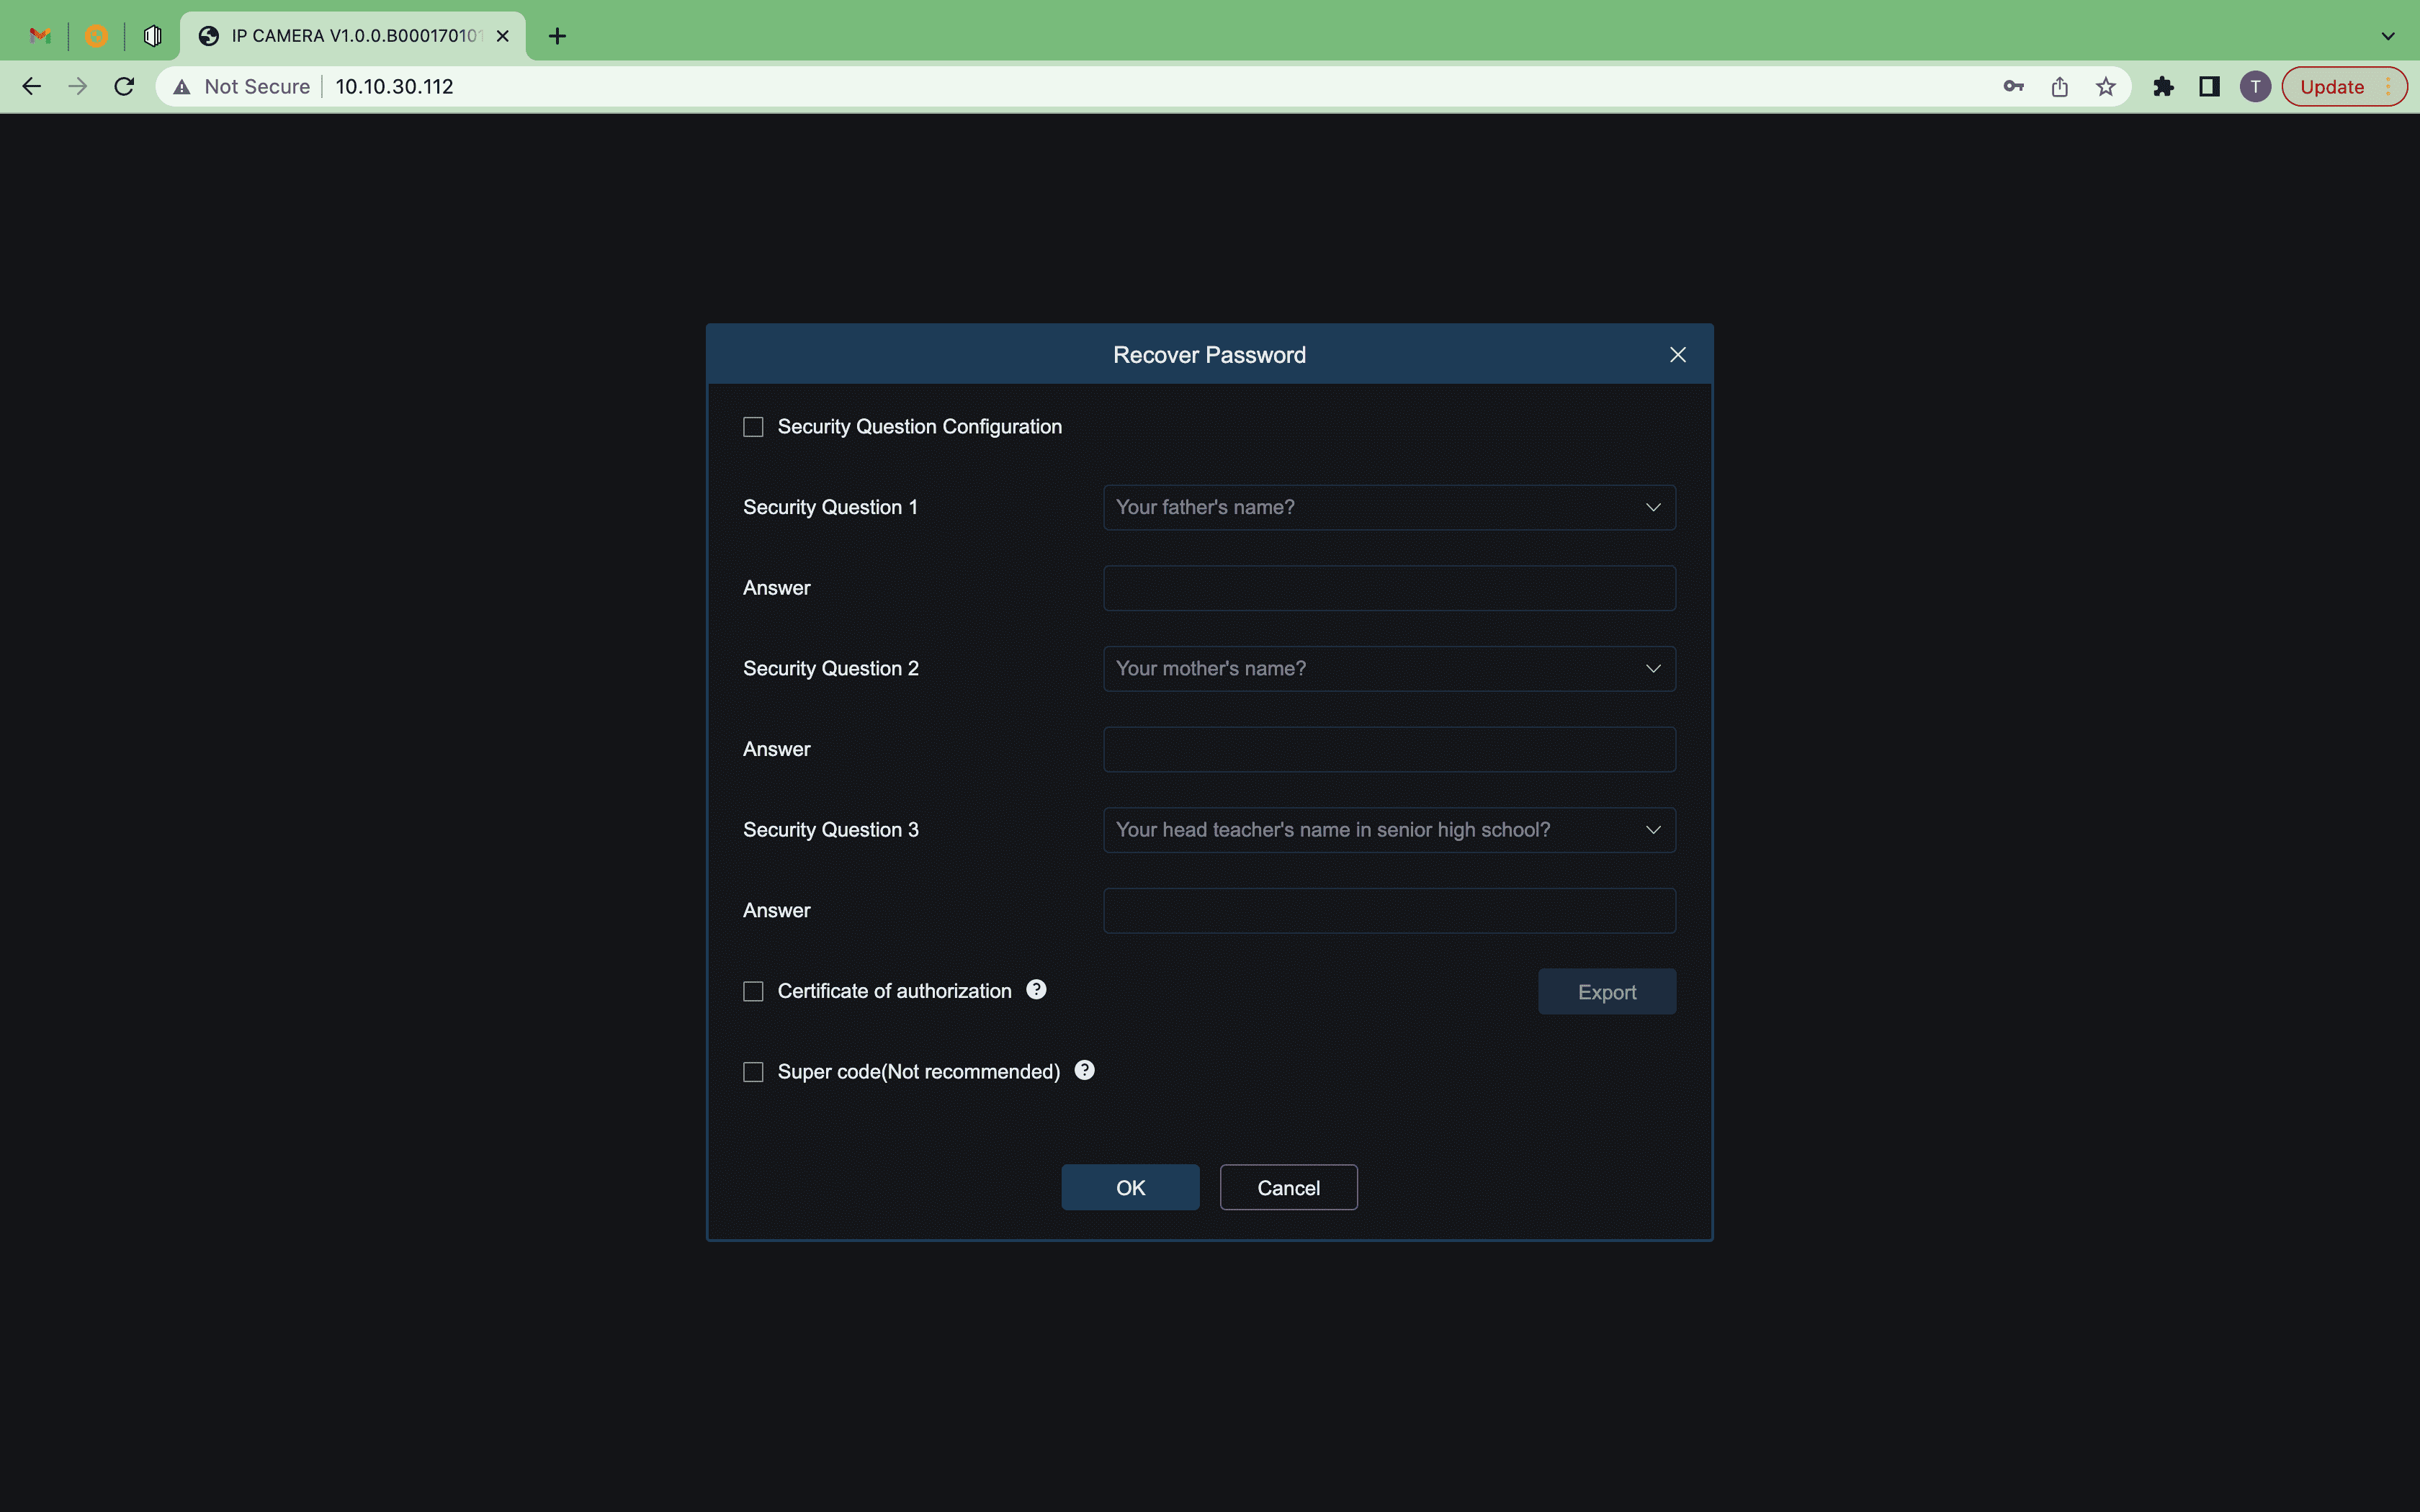Click the Cancel button in Recover Password
Image resolution: width=2420 pixels, height=1512 pixels.
click(1288, 1187)
